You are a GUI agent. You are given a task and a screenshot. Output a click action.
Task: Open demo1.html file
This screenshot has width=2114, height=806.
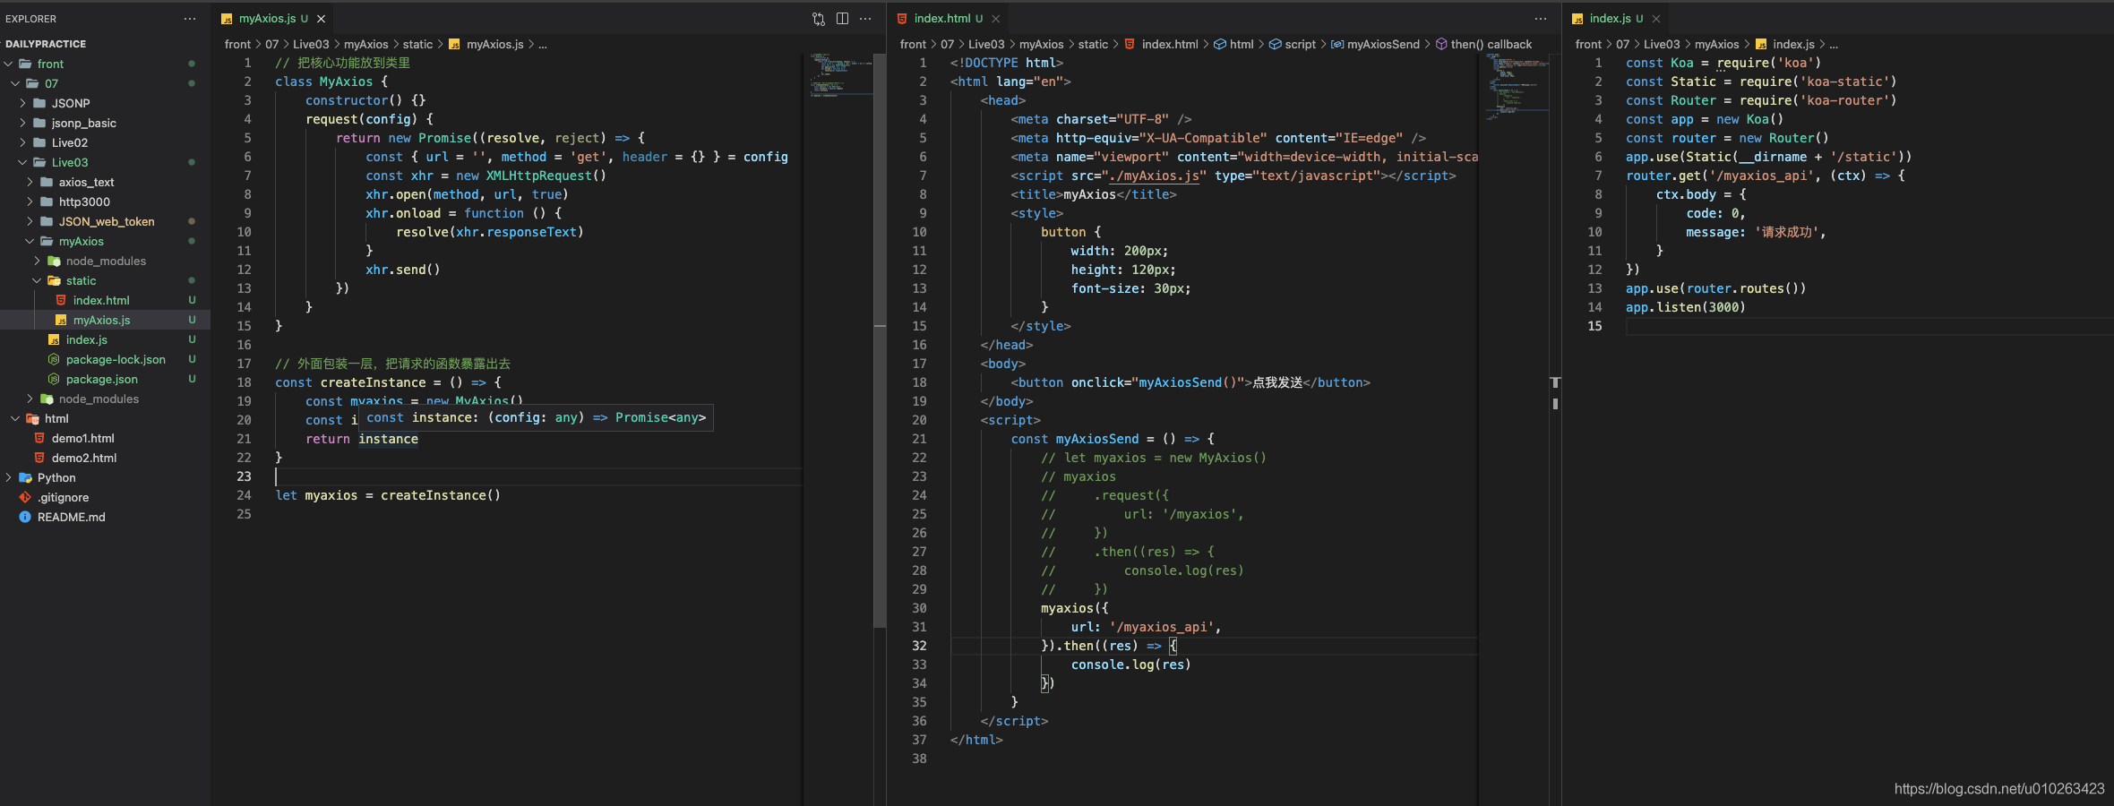105,438
